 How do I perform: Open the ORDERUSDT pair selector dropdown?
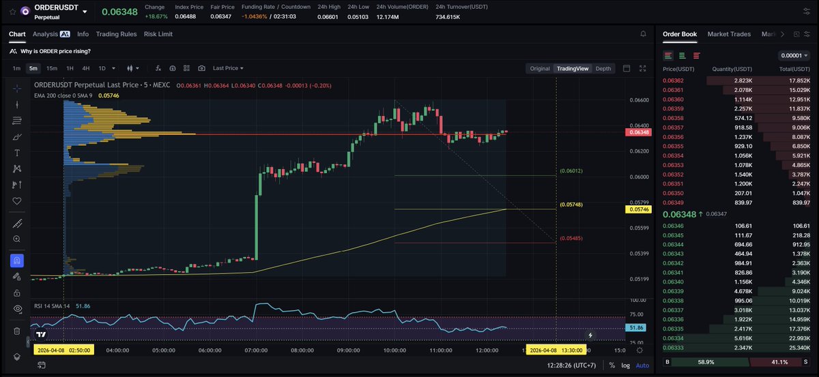point(84,12)
